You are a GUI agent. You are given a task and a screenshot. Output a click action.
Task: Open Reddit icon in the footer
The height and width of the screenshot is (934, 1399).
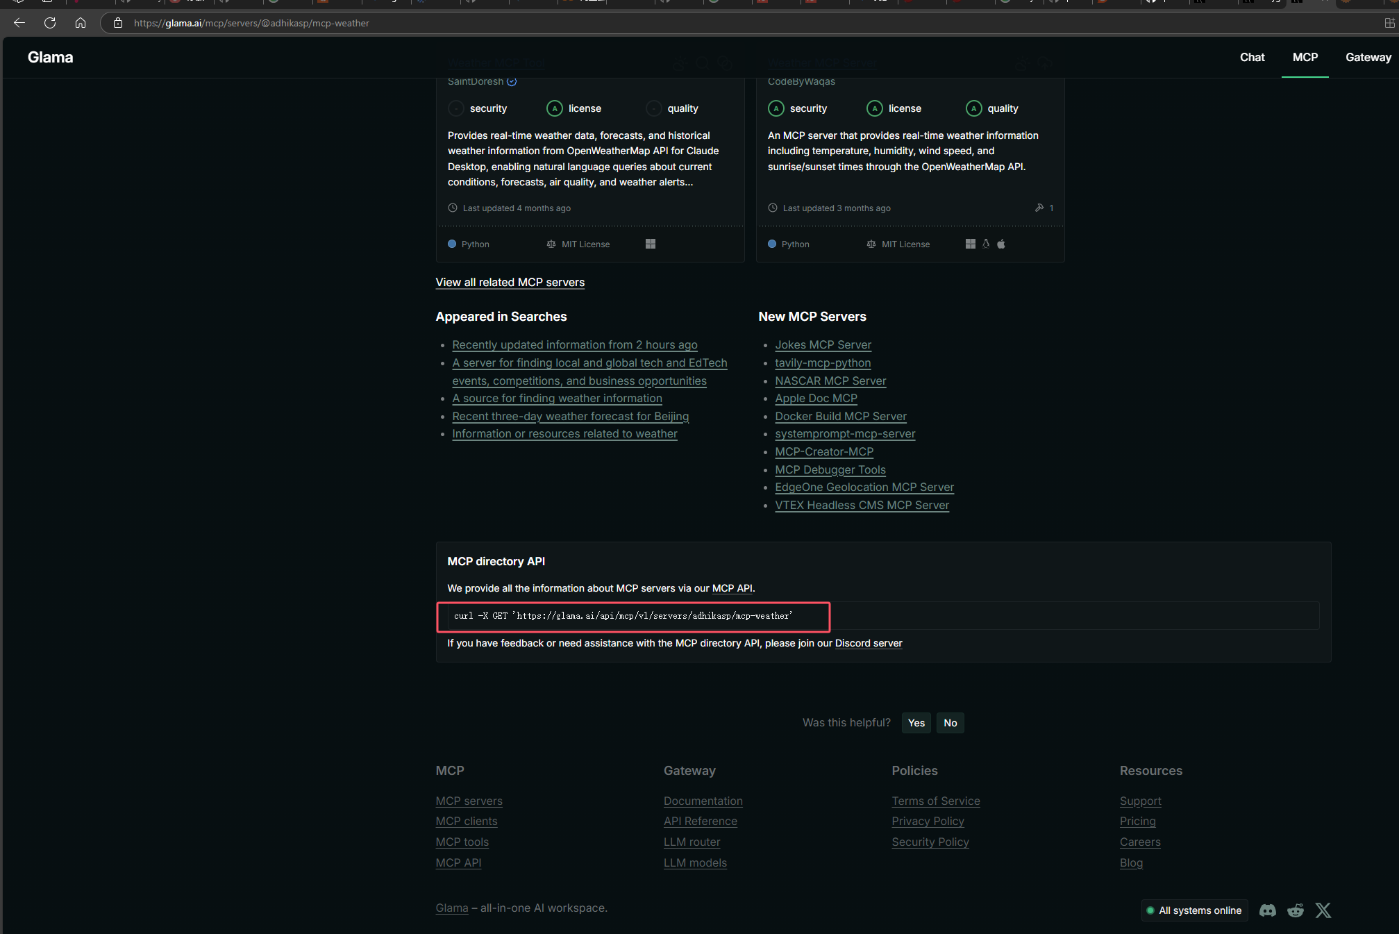click(1296, 910)
